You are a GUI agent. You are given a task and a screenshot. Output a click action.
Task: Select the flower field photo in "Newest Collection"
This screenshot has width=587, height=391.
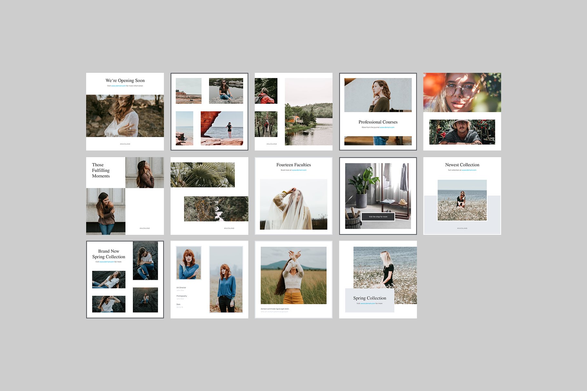(x=462, y=200)
